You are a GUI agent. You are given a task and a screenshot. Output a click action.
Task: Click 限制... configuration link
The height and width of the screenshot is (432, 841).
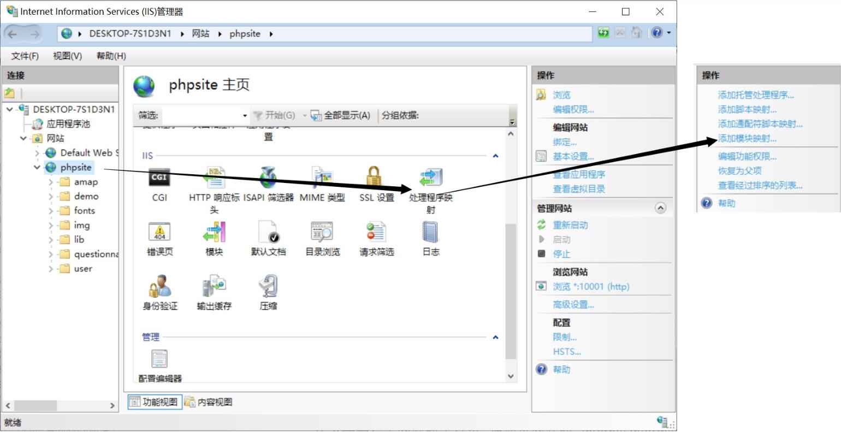click(565, 337)
